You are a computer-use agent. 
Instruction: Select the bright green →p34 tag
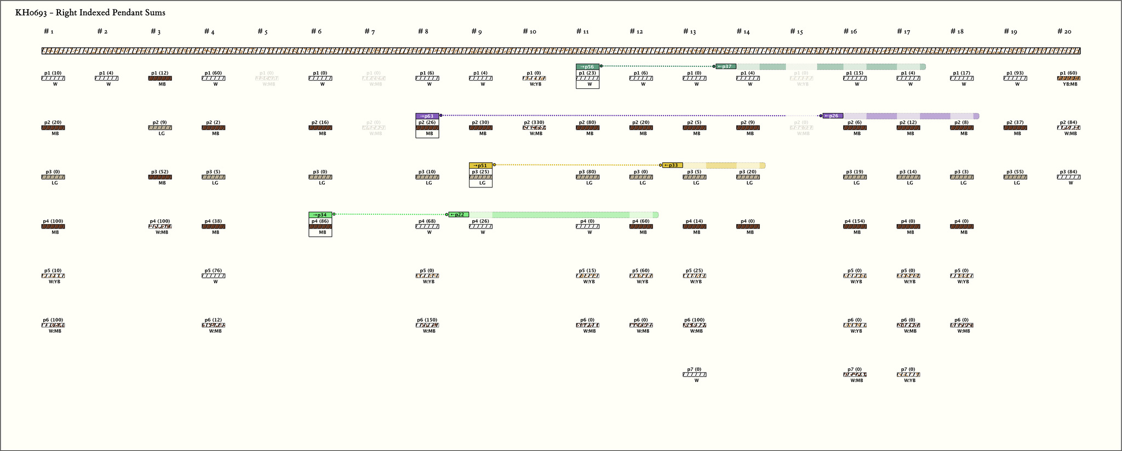pos(320,215)
